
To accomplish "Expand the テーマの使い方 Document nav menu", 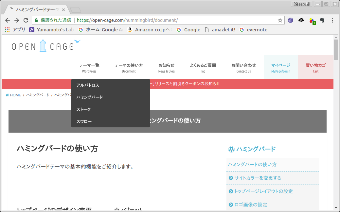I will coord(129,68).
